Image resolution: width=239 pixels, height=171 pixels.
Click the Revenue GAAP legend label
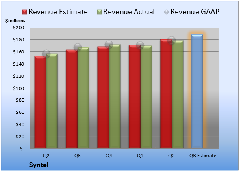point(195,12)
